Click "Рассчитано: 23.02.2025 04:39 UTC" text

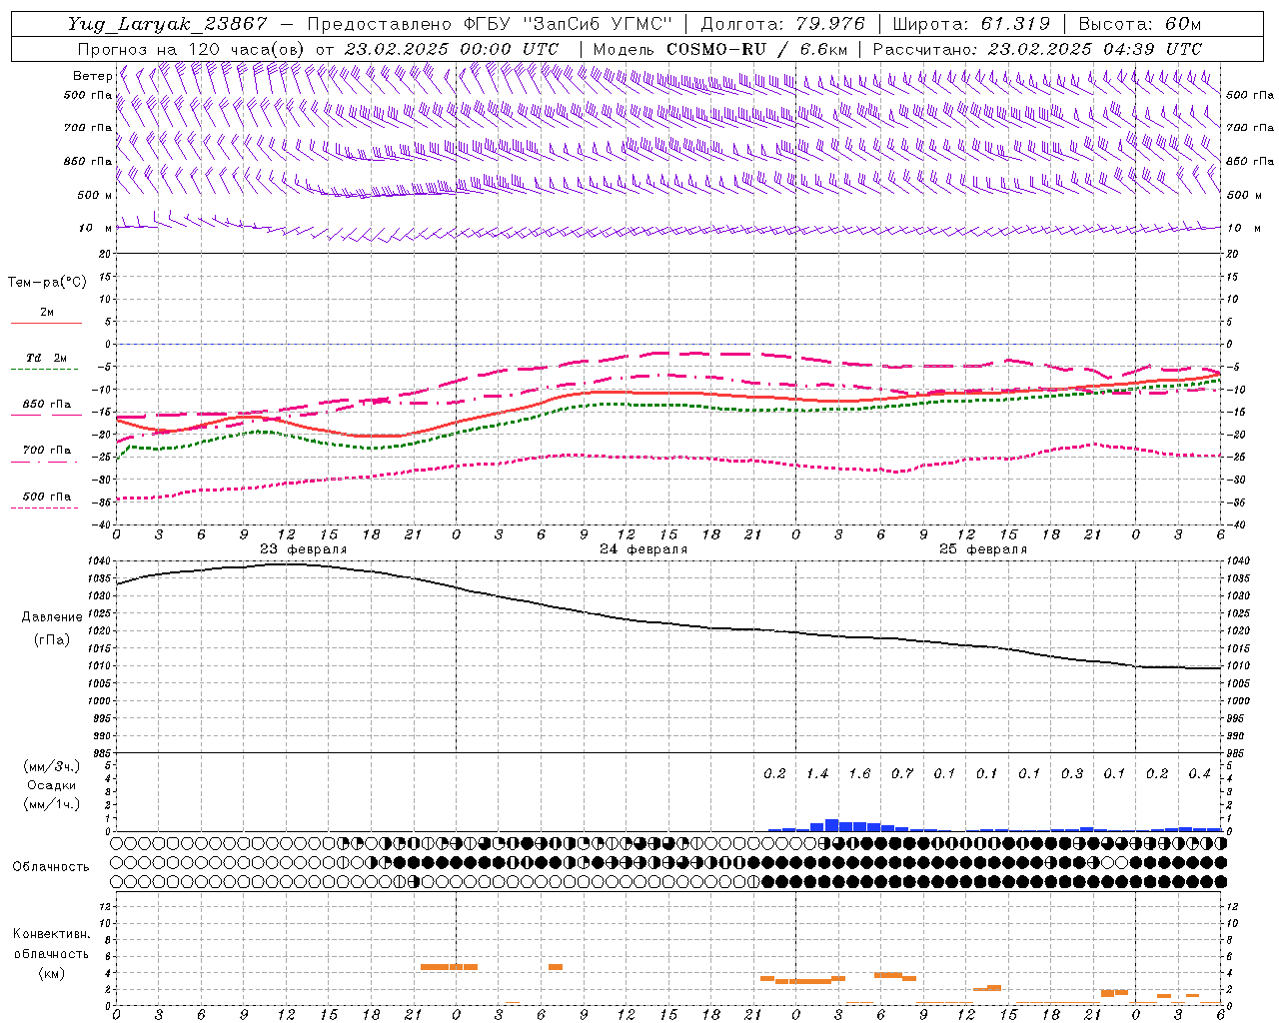coord(1037,49)
